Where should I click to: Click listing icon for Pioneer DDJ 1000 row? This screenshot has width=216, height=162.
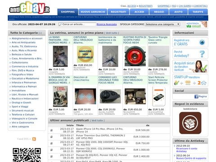click(x=51, y=143)
